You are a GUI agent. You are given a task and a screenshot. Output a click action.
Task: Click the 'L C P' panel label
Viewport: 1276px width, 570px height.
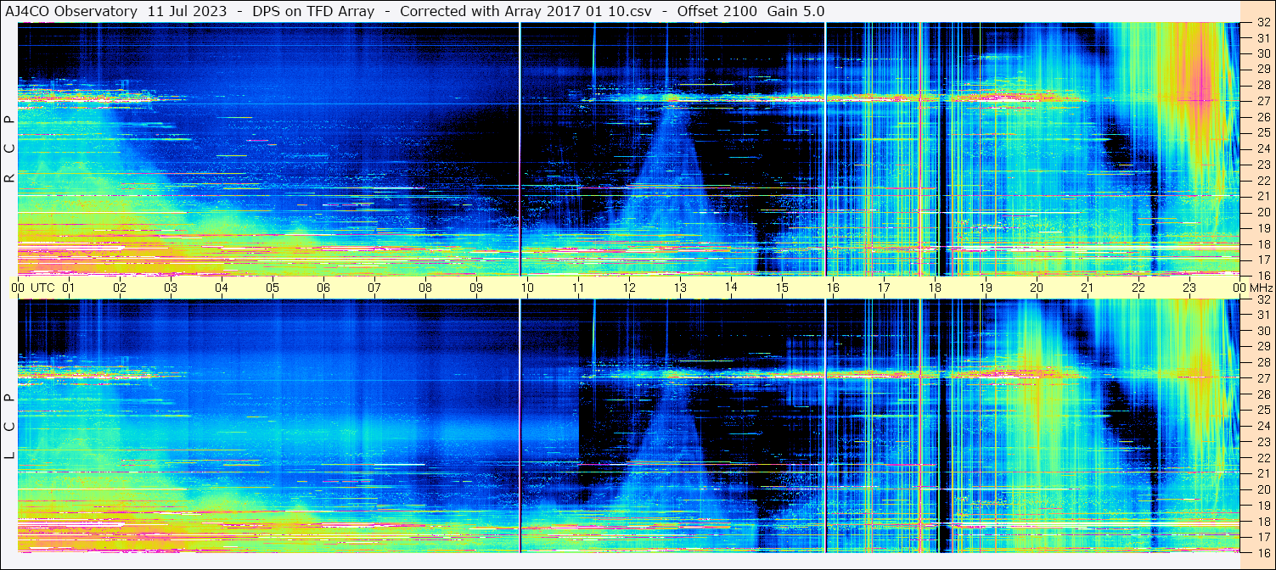tap(9, 427)
